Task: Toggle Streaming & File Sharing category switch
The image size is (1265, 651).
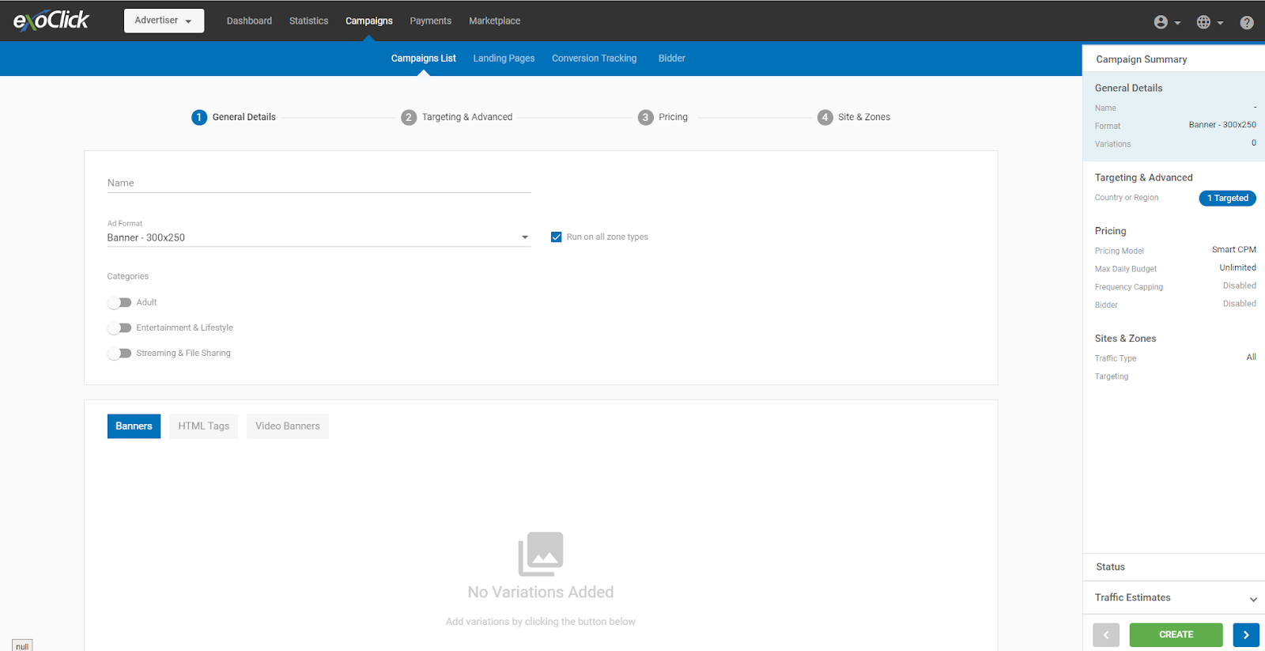Action: pyautogui.click(x=119, y=353)
